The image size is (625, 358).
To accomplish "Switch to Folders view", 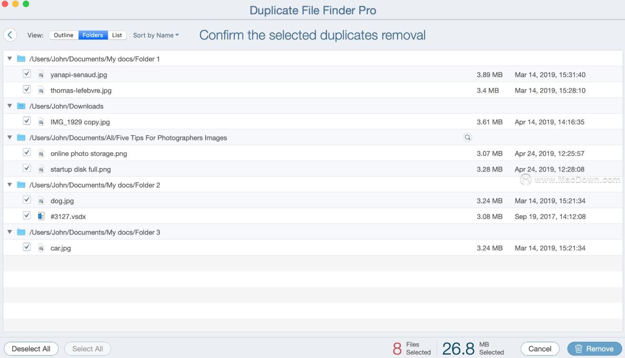I will tap(93, 35).
